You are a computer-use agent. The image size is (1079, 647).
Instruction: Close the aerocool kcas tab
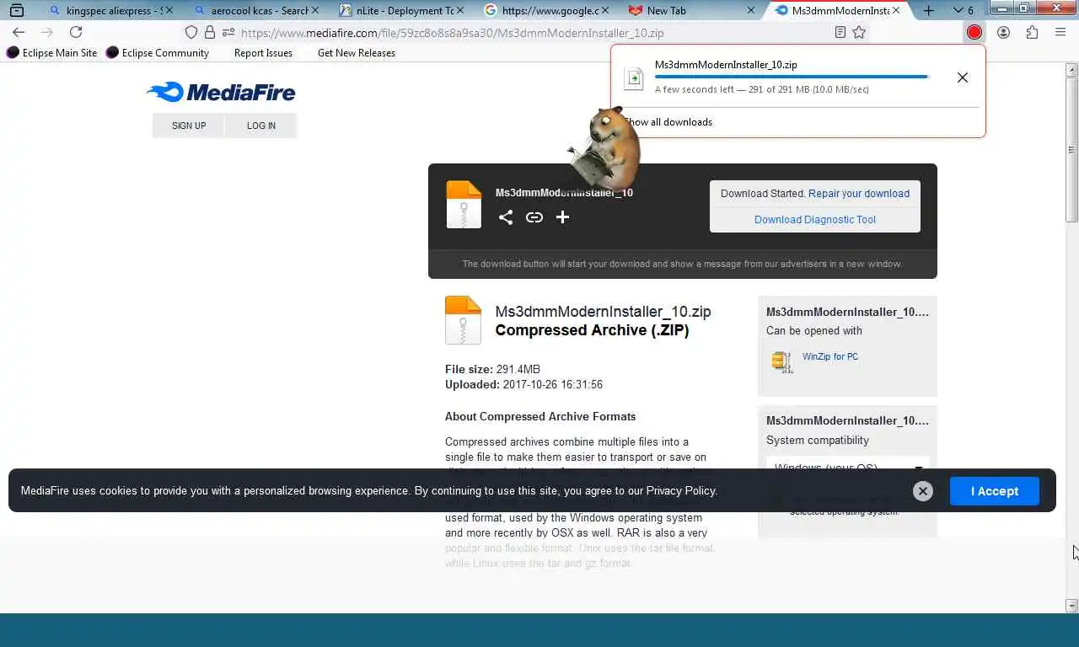pyautogui.click(x=314, y=11)
